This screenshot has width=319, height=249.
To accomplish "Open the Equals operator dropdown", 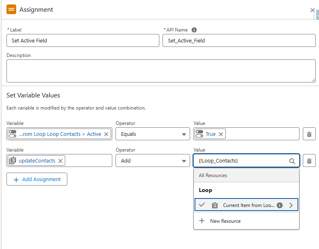I will 152,134.
